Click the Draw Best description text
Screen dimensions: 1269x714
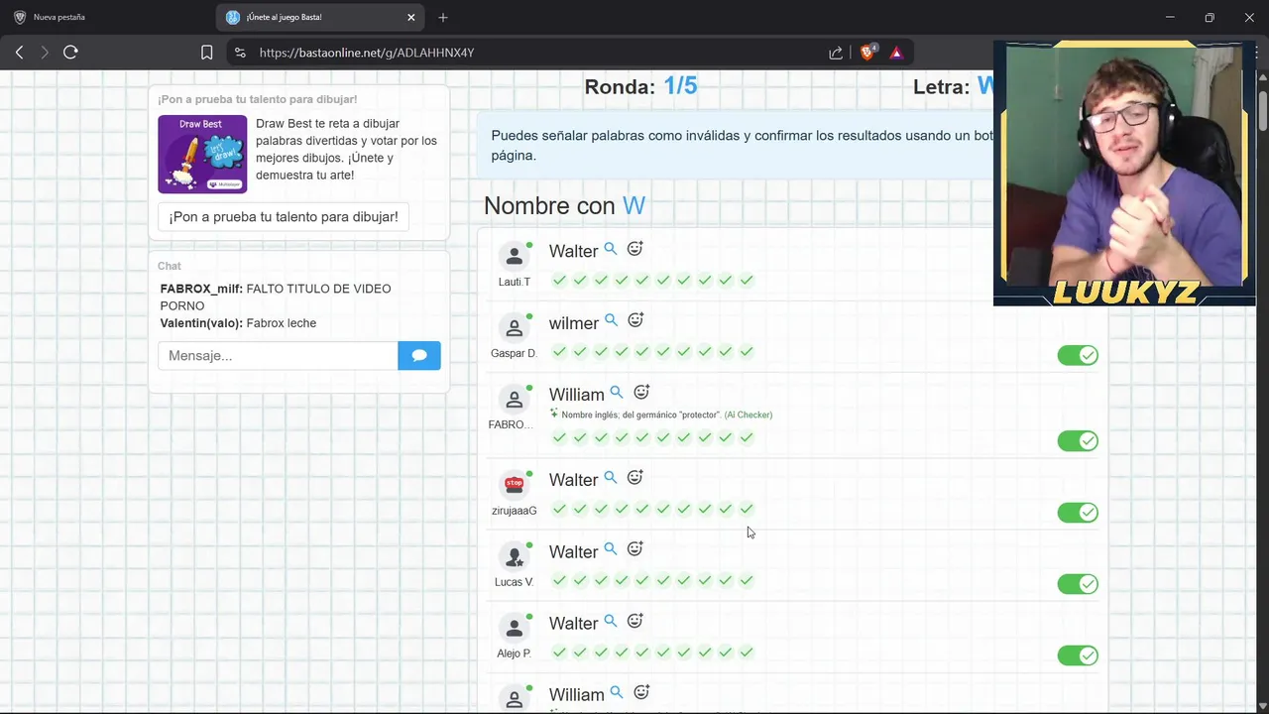346,149
